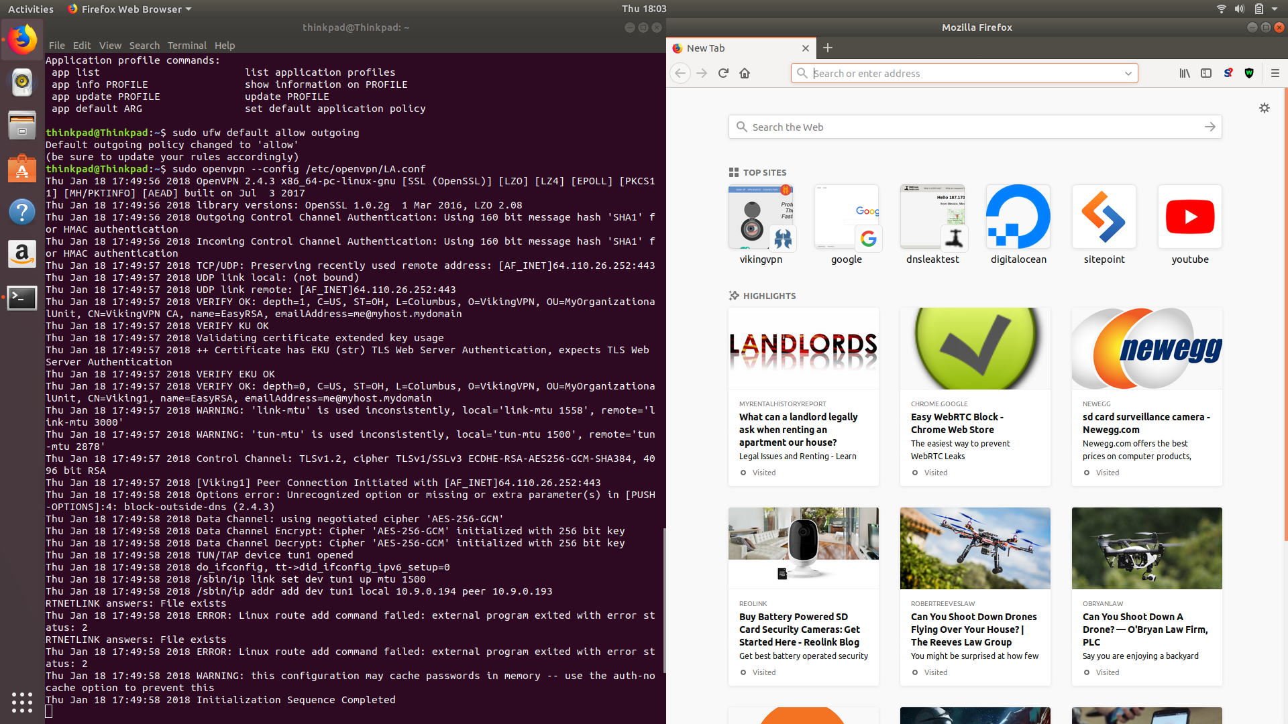
Task: Submit web search with arrow button
Action: (x=1210, y=127)
